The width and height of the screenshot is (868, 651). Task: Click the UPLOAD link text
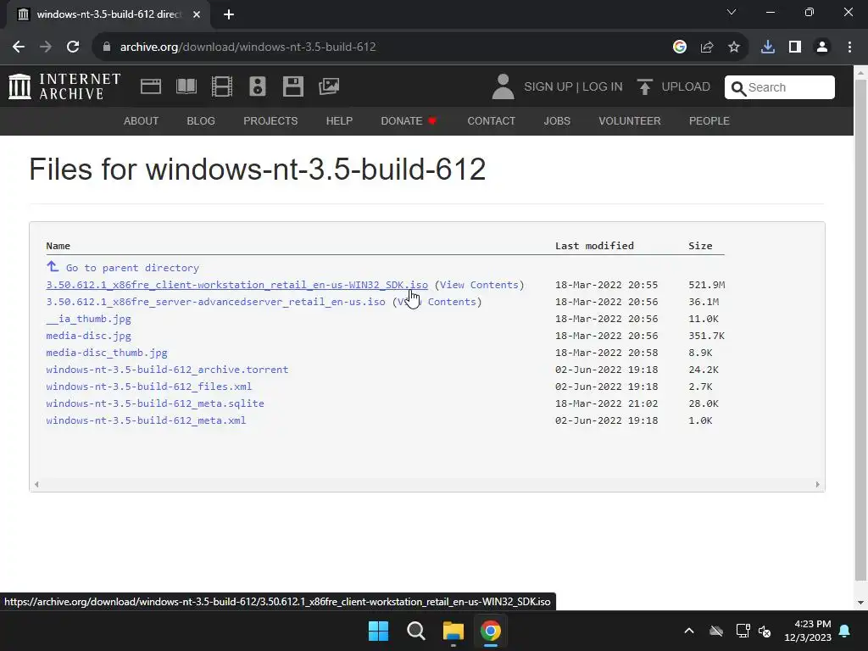click(x=686, y=87)
